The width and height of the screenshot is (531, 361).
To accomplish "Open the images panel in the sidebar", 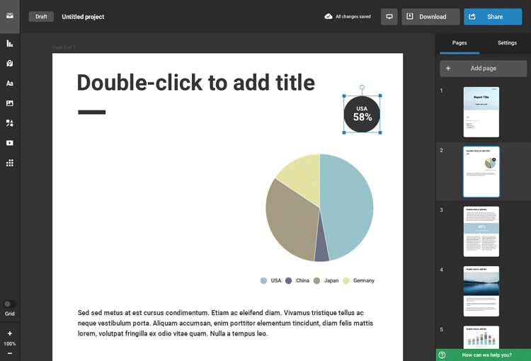I will 10,103.
